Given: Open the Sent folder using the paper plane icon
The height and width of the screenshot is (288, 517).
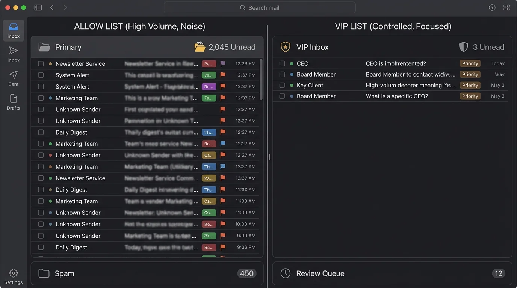Looking at the screenshot, I should 13,78.
